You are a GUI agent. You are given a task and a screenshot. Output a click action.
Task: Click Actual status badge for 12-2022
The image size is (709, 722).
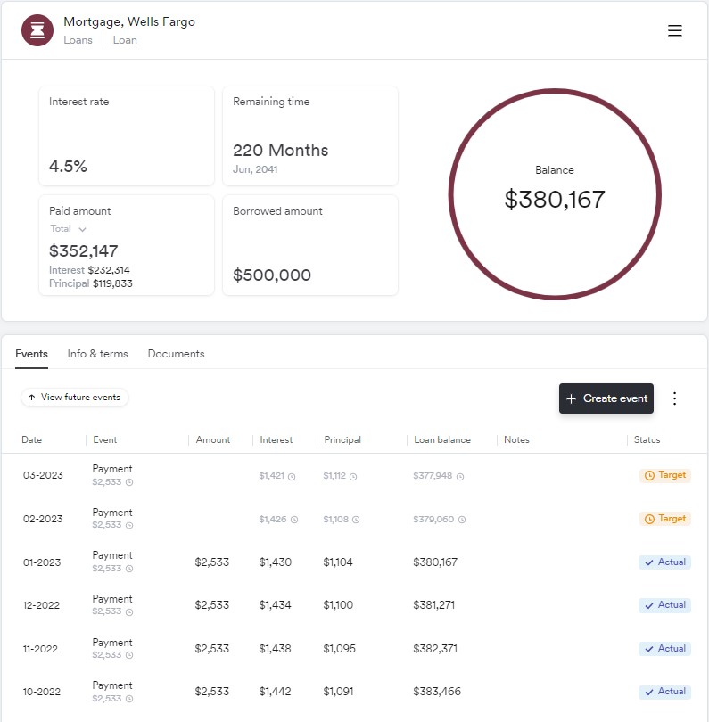(x=664, y=605)
